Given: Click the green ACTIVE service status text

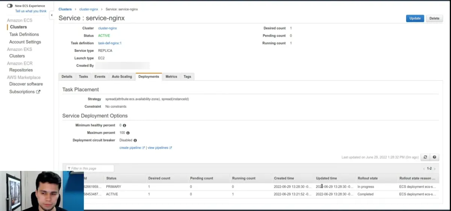Looking at the screenshot, I should pos(104,36).
